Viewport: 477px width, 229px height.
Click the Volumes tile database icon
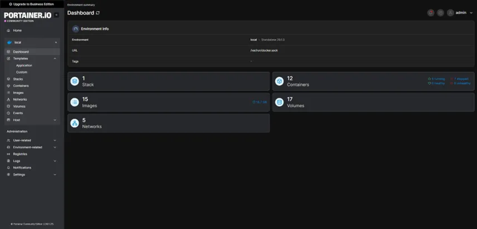tap(279, 102)
